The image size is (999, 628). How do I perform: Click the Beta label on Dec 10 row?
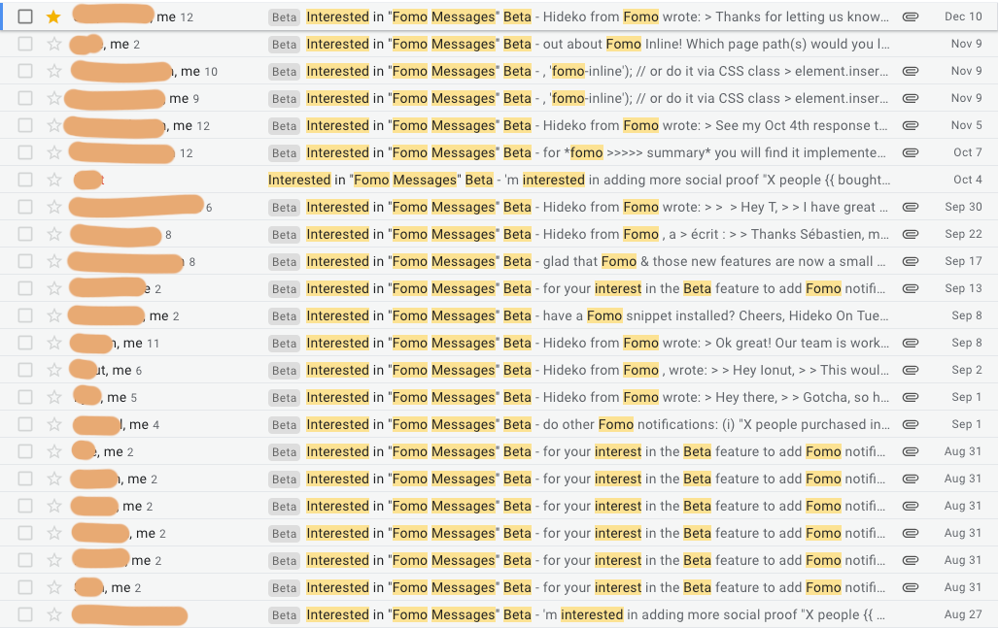(284, 17)
